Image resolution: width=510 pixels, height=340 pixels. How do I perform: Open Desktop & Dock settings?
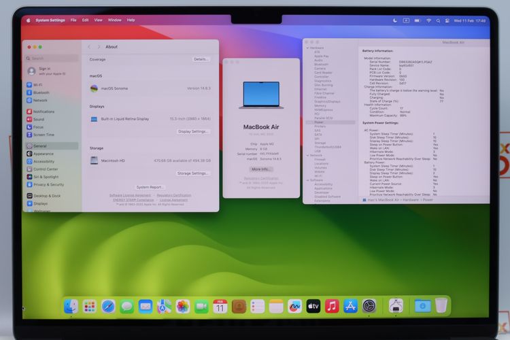pyautogui.click(x=44, y=196)
